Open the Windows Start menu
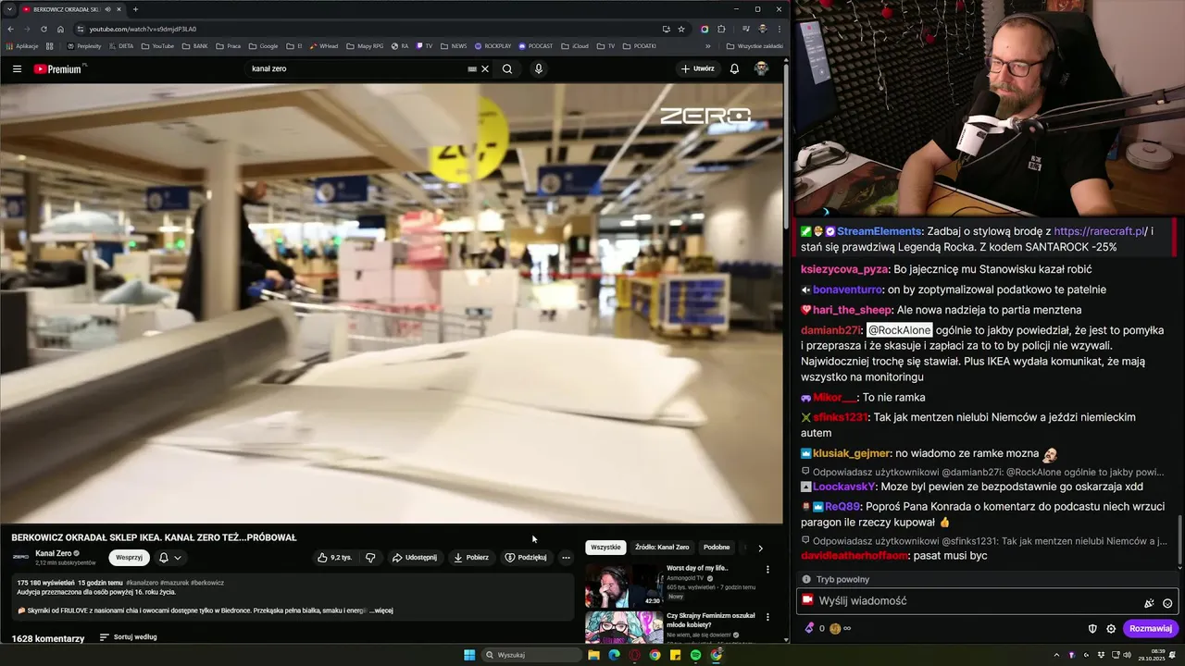The width and height of the screenshot is (1185, 666). pyautogui.click(x=469, y=655)
